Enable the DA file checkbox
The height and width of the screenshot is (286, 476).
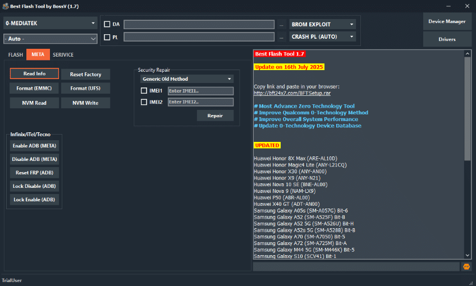pos(107,25)
